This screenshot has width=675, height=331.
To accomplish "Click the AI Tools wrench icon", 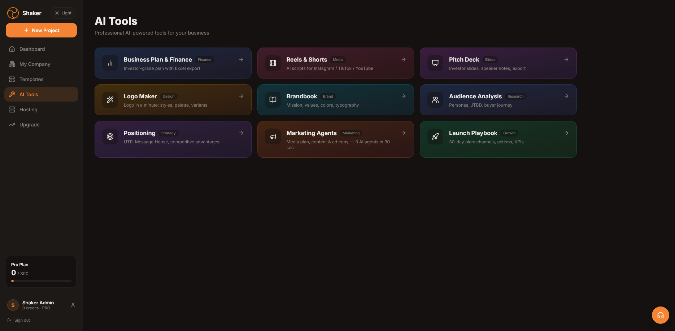I will [12, 94].
